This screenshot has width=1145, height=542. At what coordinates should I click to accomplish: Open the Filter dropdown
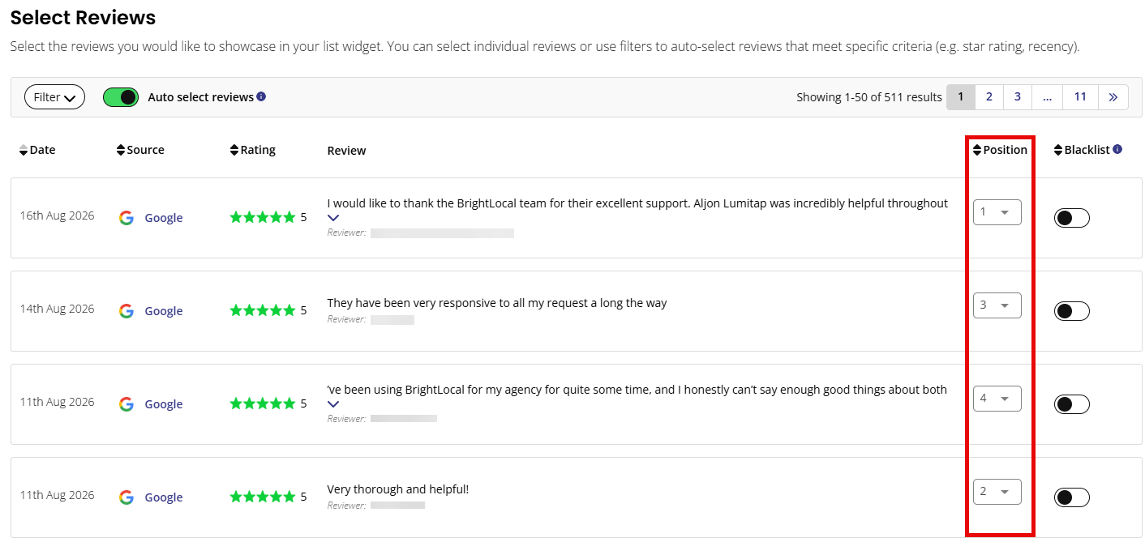pyautogui.click(x=54, y=97)
